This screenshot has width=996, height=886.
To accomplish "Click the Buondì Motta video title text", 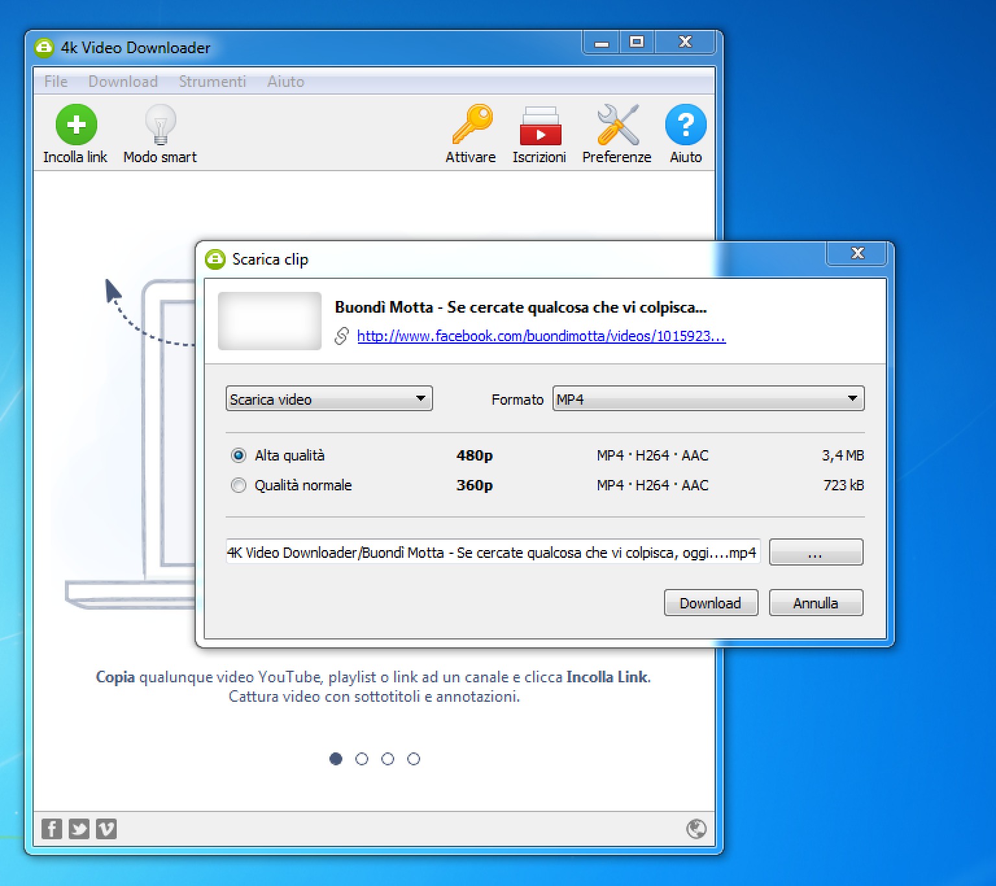I will (x=520, y=307).
